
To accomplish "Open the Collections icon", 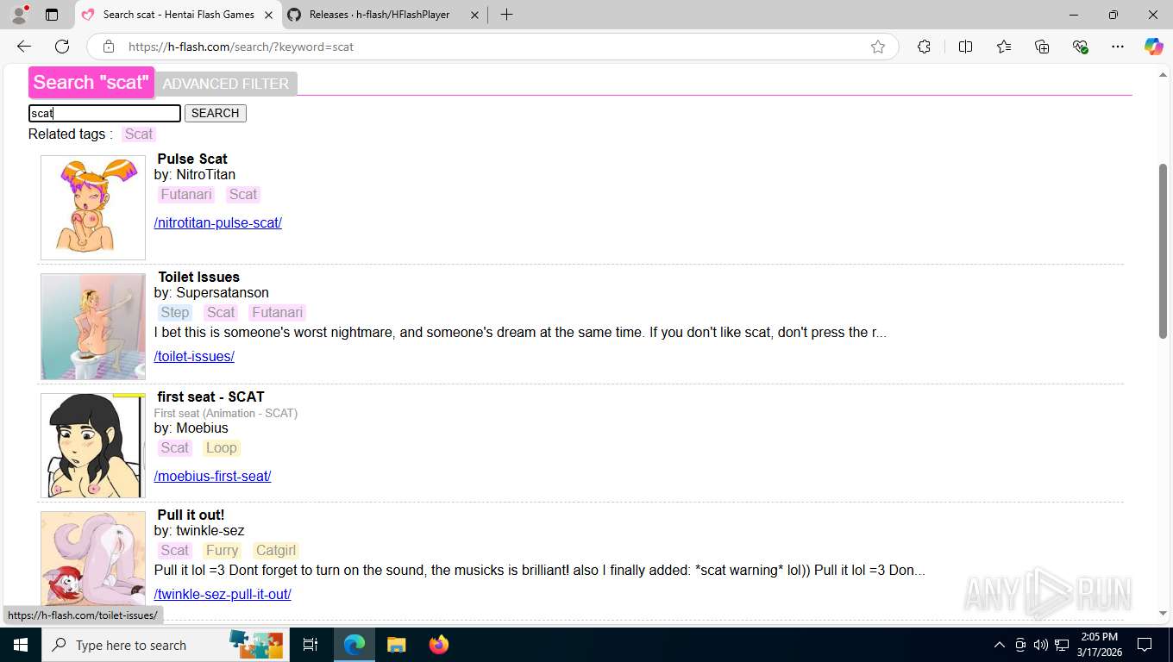I will coord(1042,47).
